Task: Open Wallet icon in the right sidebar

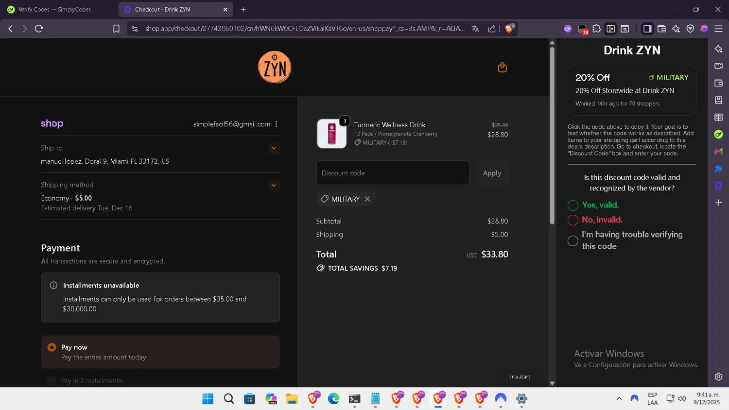Action: pos(718,83)
